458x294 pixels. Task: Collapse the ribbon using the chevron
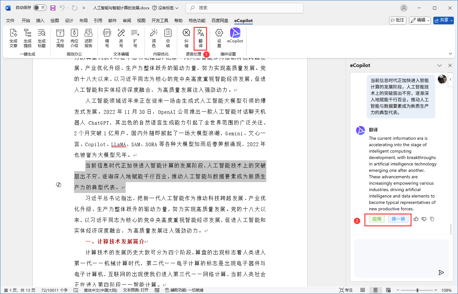450,54
